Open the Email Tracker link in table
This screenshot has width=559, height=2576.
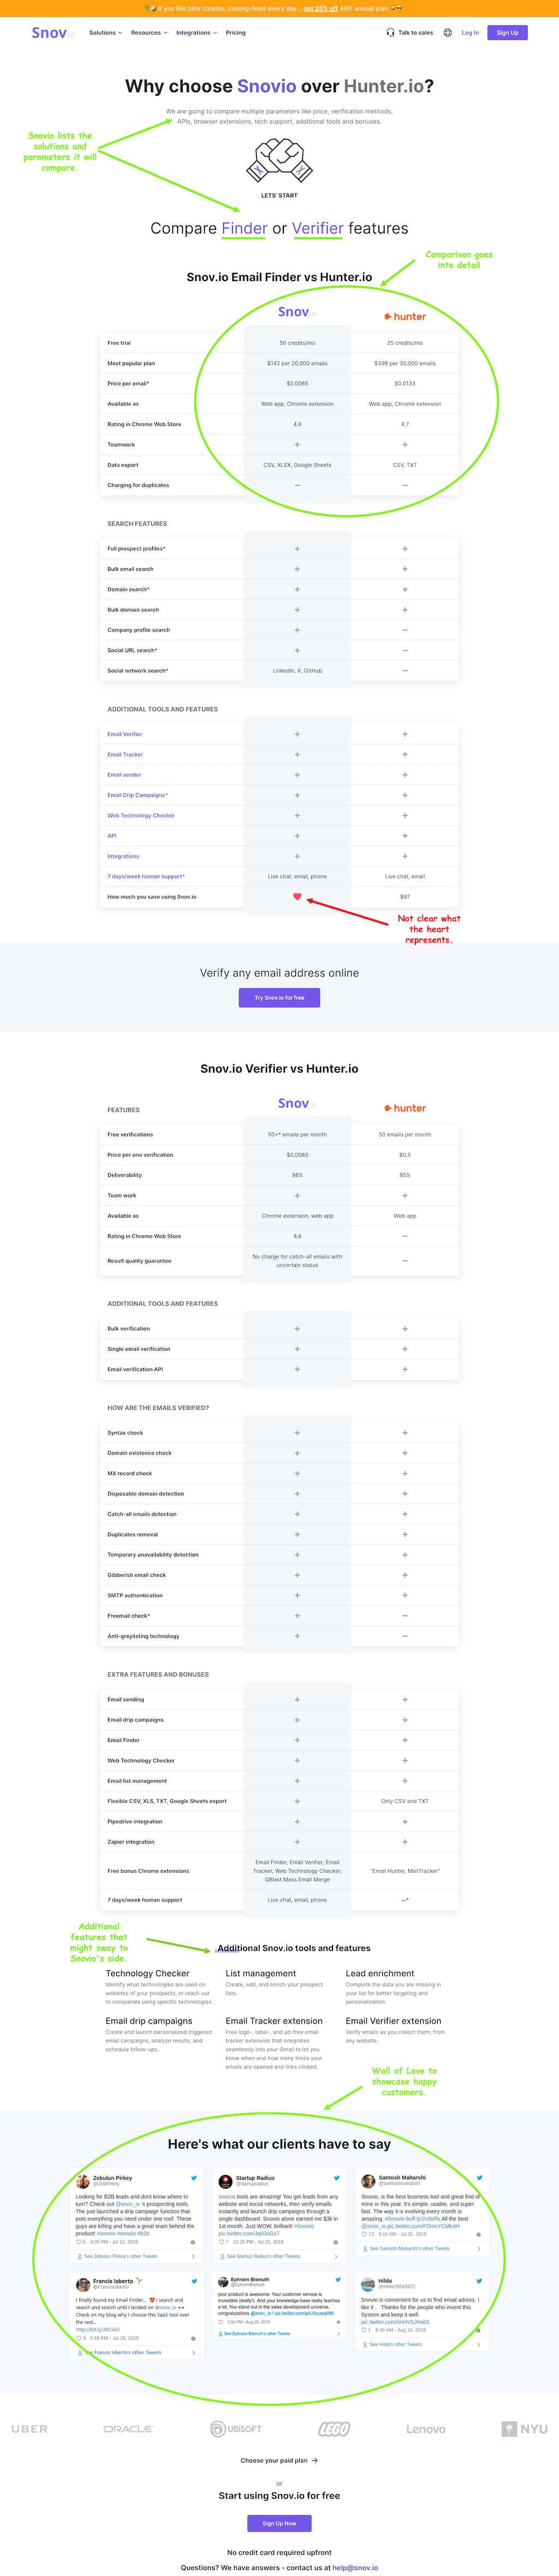[x=125, y=754]
